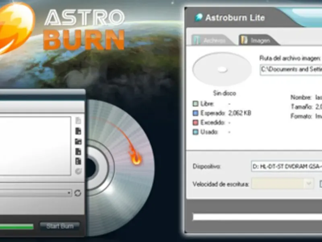Screen dimensions: 322x242
Task: Click the 'Nombre:' label
Action: (301, 97)
